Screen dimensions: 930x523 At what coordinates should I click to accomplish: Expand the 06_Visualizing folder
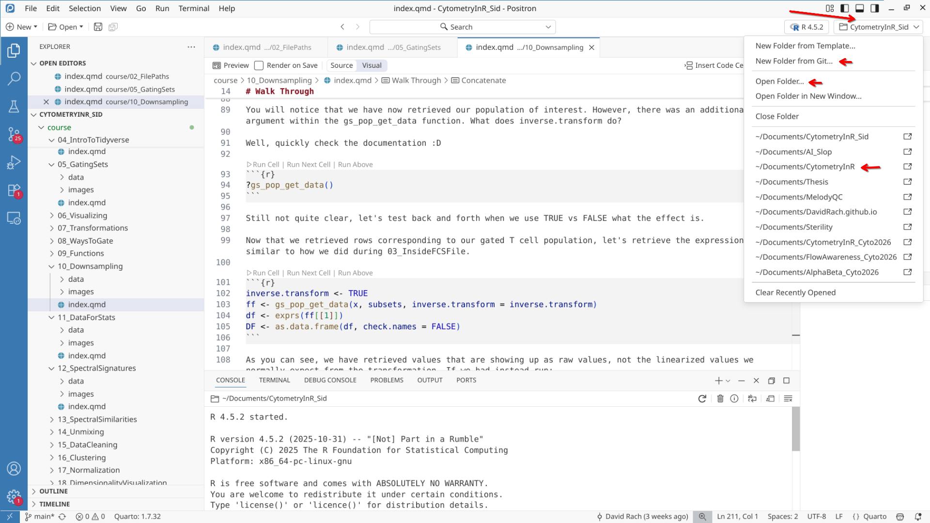coord(82,215)
